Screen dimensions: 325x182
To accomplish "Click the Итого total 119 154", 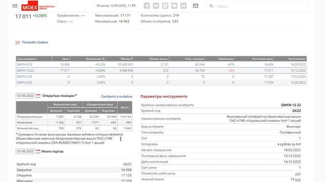I will tap(125, 117).
